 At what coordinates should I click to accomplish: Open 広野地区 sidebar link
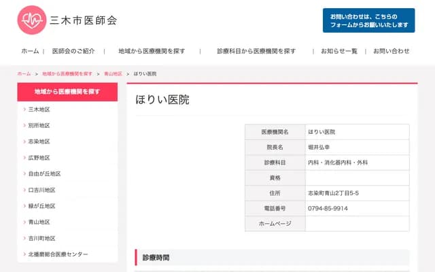[x=39, y=158]
